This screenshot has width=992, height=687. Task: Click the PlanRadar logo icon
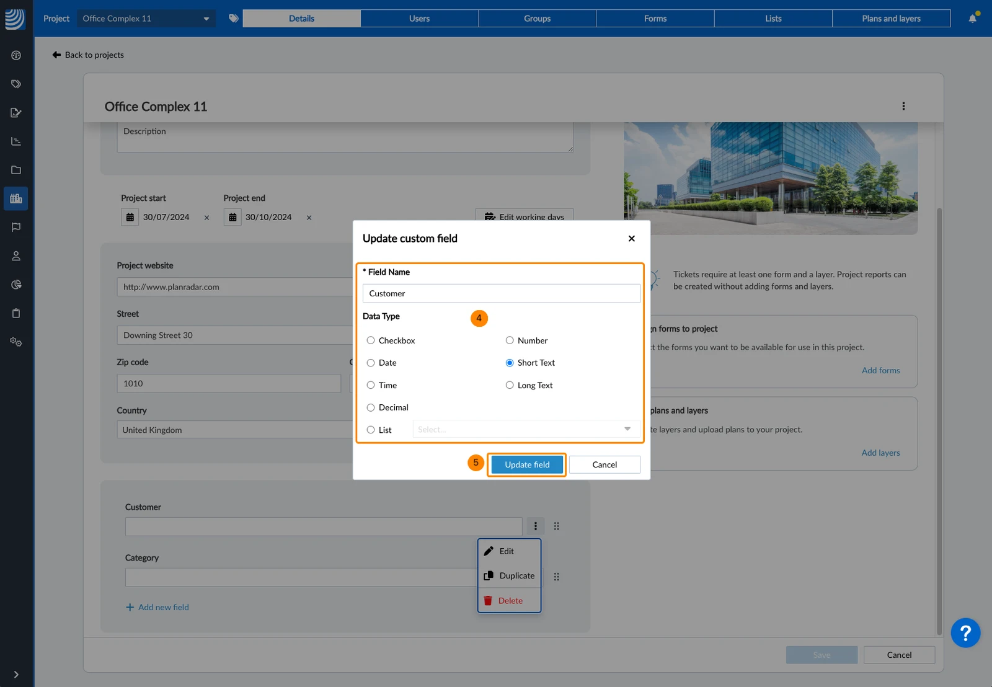pos(15,19)
